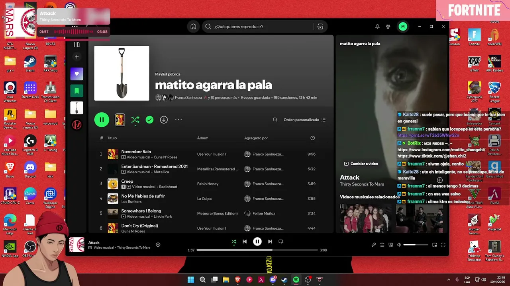Create a new playlist with the plus icon

tap(77, 57)
